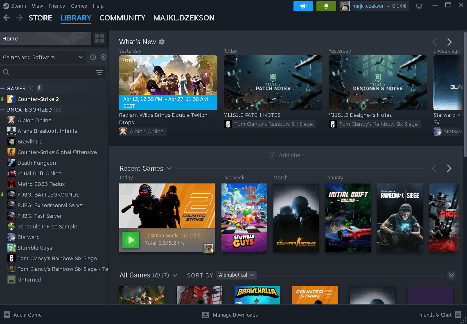Screen dimensions: 467x324
Task: Show next What's New items
Action: click(x=449, y=42)
